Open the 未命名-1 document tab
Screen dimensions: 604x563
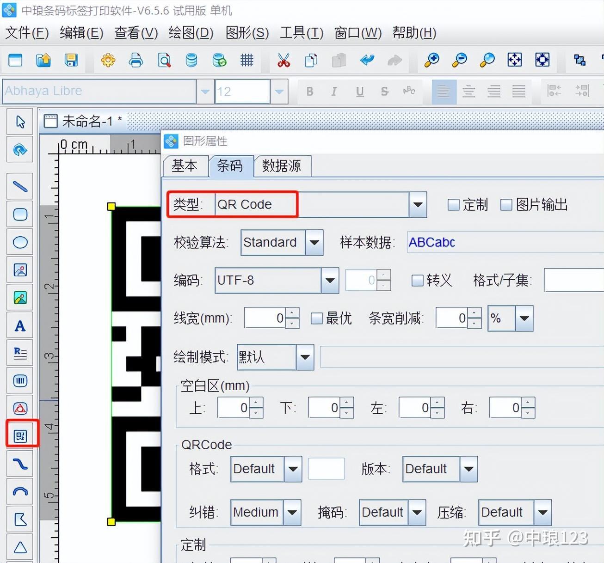83,122
